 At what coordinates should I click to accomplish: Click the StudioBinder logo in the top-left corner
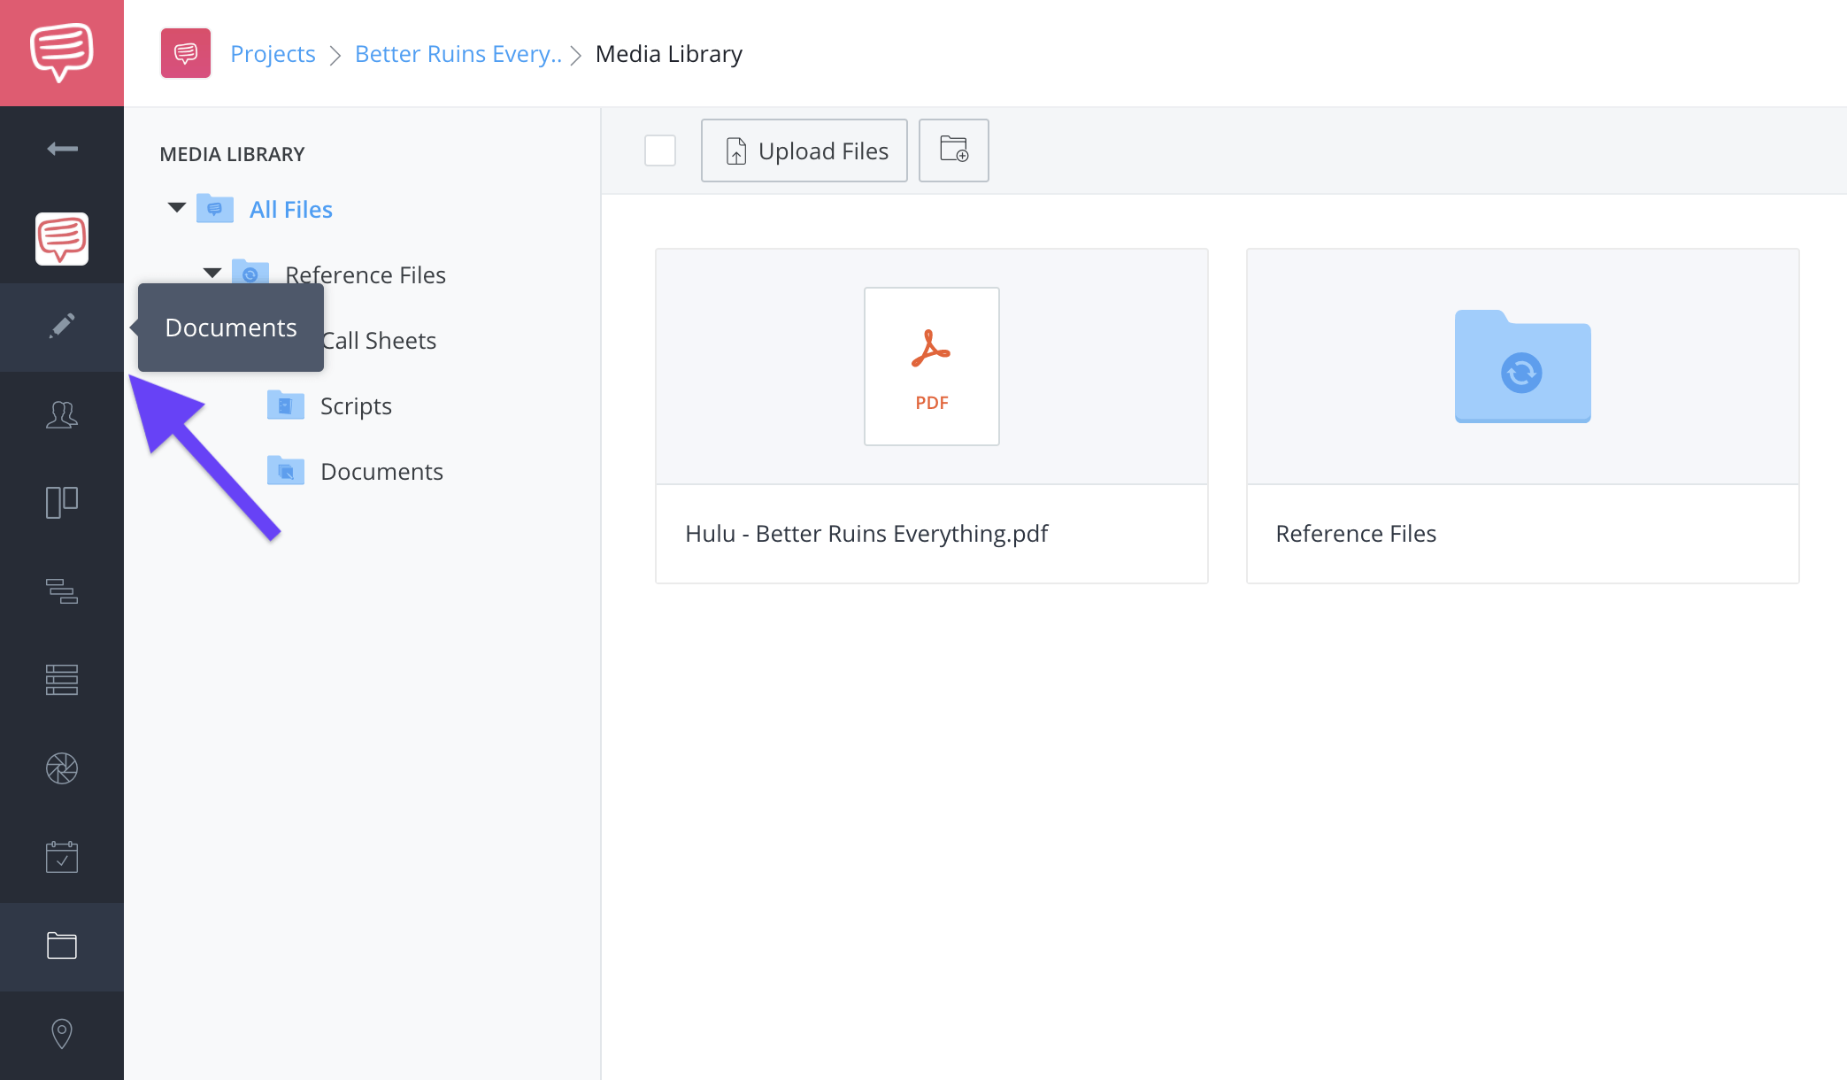(62, 53)
